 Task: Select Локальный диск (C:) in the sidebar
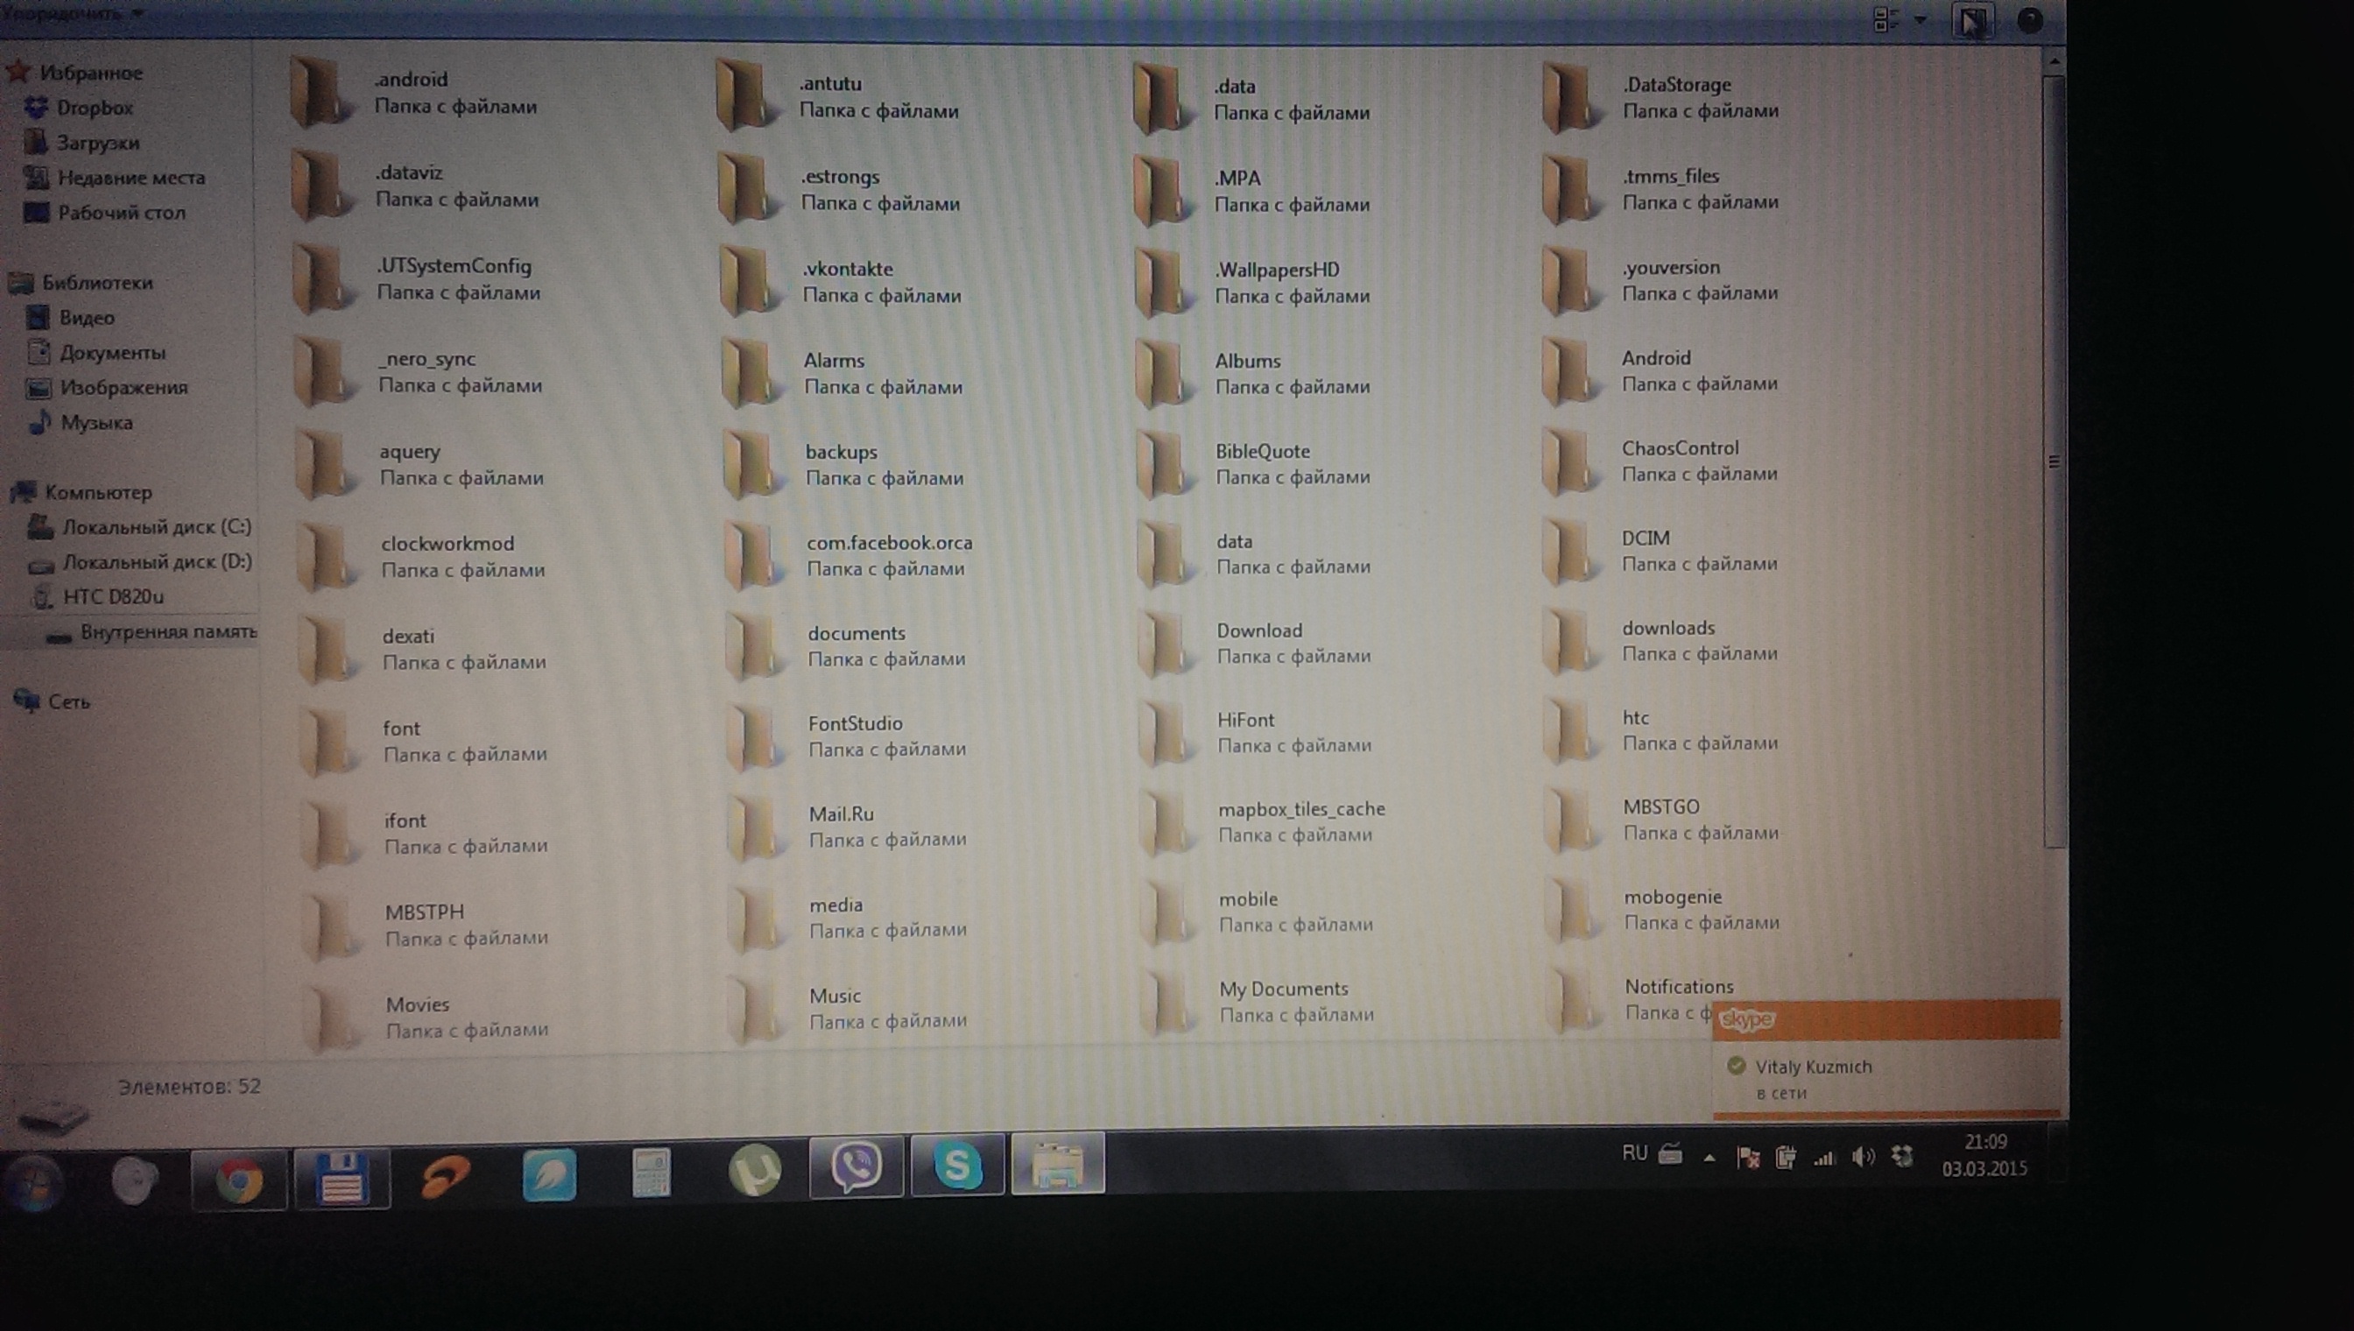(155, 527)
